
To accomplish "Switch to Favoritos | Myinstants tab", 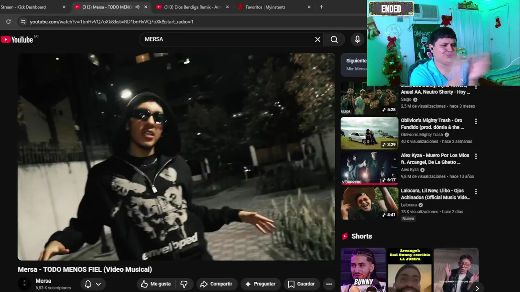I will [x=266, y=7].
